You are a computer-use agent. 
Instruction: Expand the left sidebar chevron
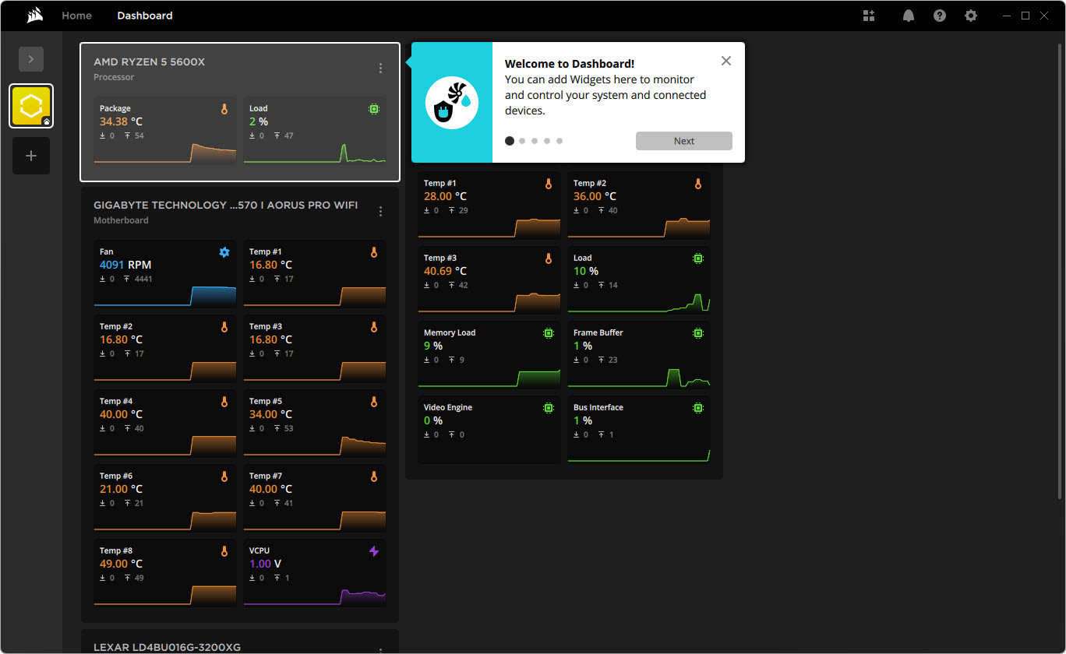point(31,59)
